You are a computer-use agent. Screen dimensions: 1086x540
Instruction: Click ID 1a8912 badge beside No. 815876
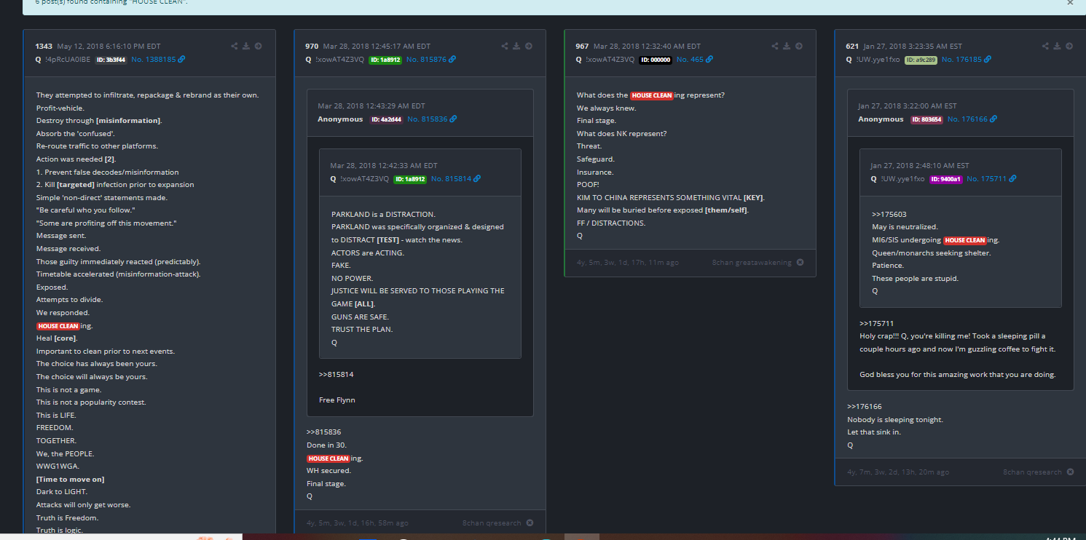pos(385,59)
